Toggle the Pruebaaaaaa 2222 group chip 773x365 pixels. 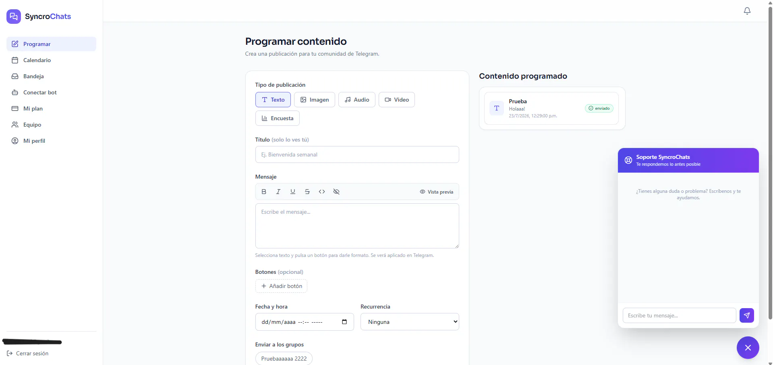284,359
